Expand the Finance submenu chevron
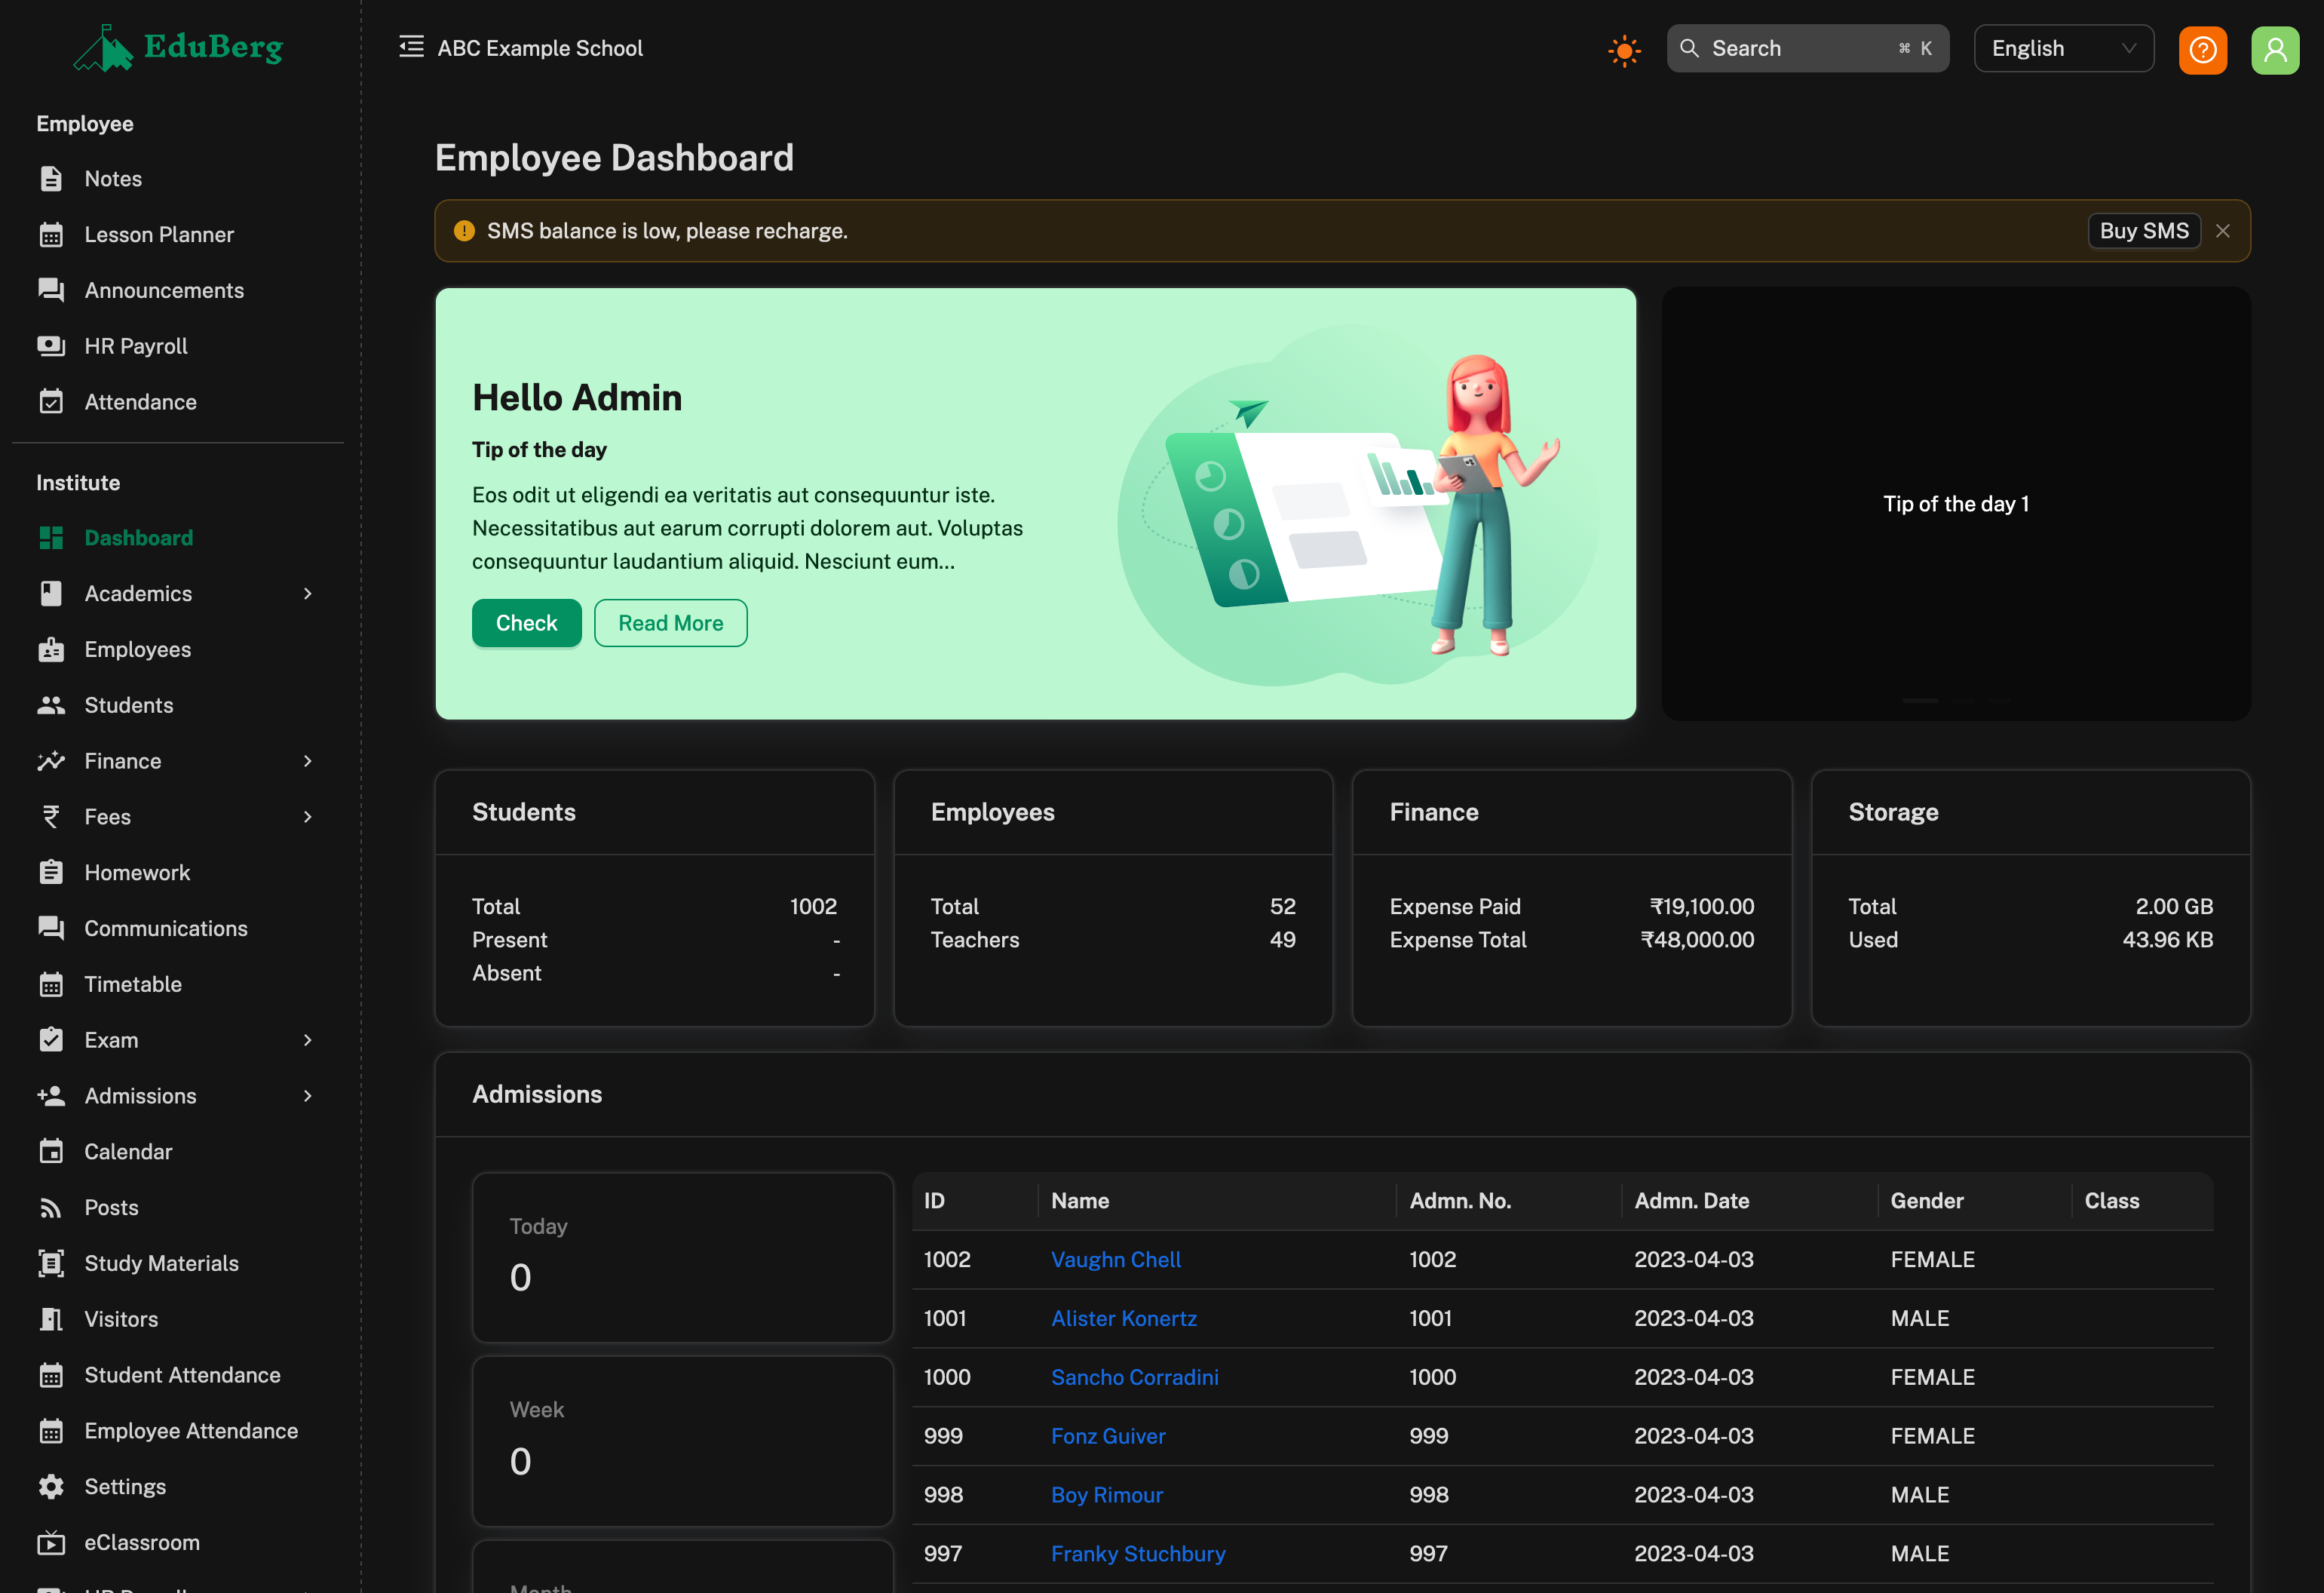The image size is (2324, 1593). [308, 762]
